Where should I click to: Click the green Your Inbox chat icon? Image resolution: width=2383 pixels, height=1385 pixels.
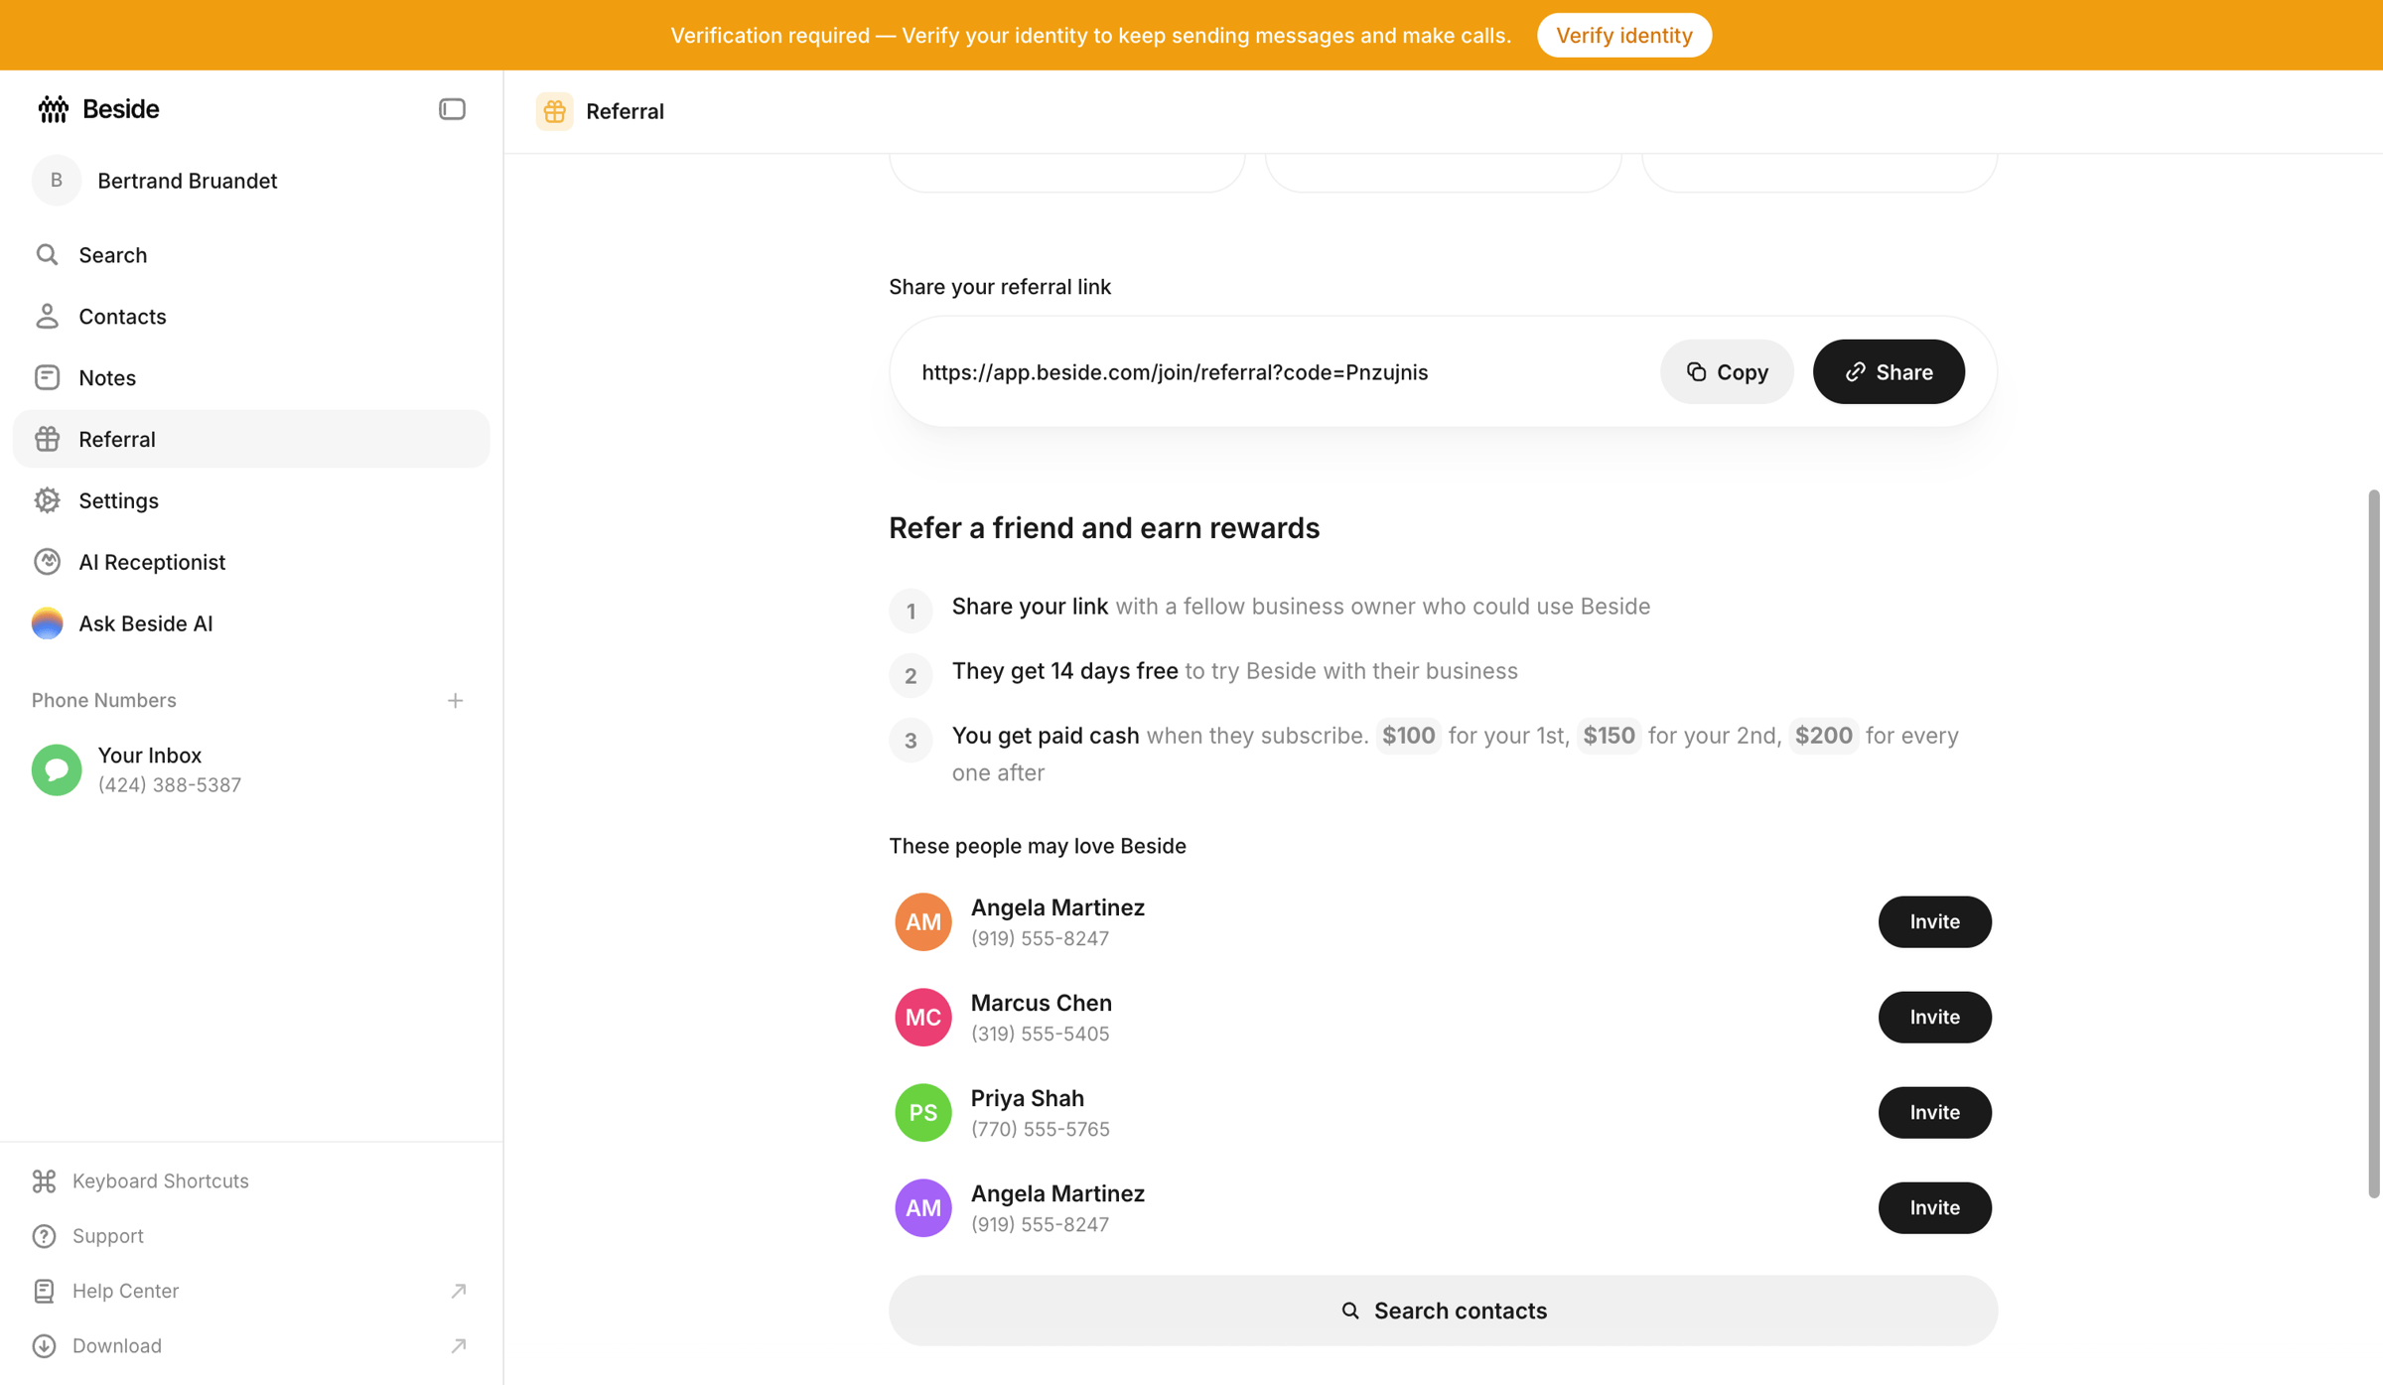click(x=57, y=769)
